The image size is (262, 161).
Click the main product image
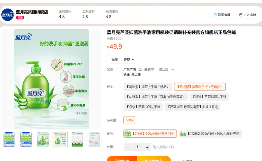tap(51, 79)
